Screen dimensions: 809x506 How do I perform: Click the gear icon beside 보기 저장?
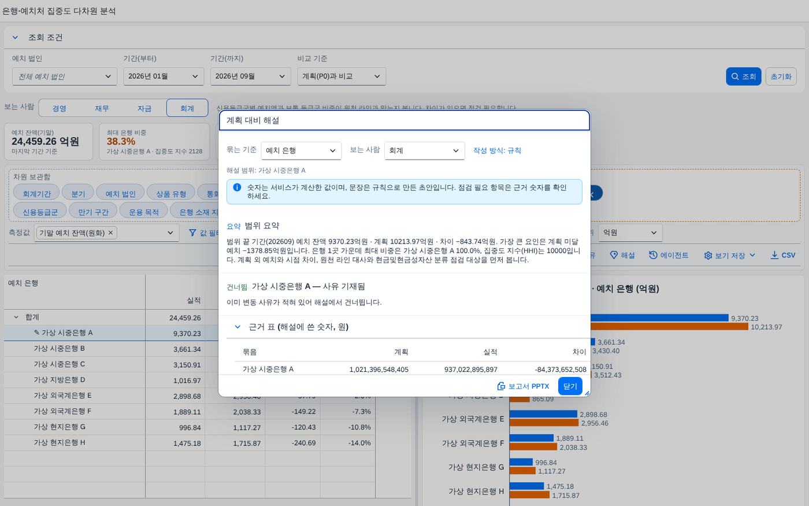click(x=708, y=255)
